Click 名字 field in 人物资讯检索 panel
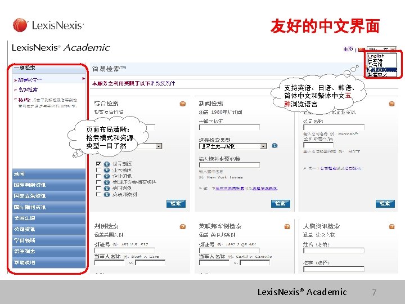Viewport: 405px width, 304px height. pyautogui.click(x=334, y=269)
